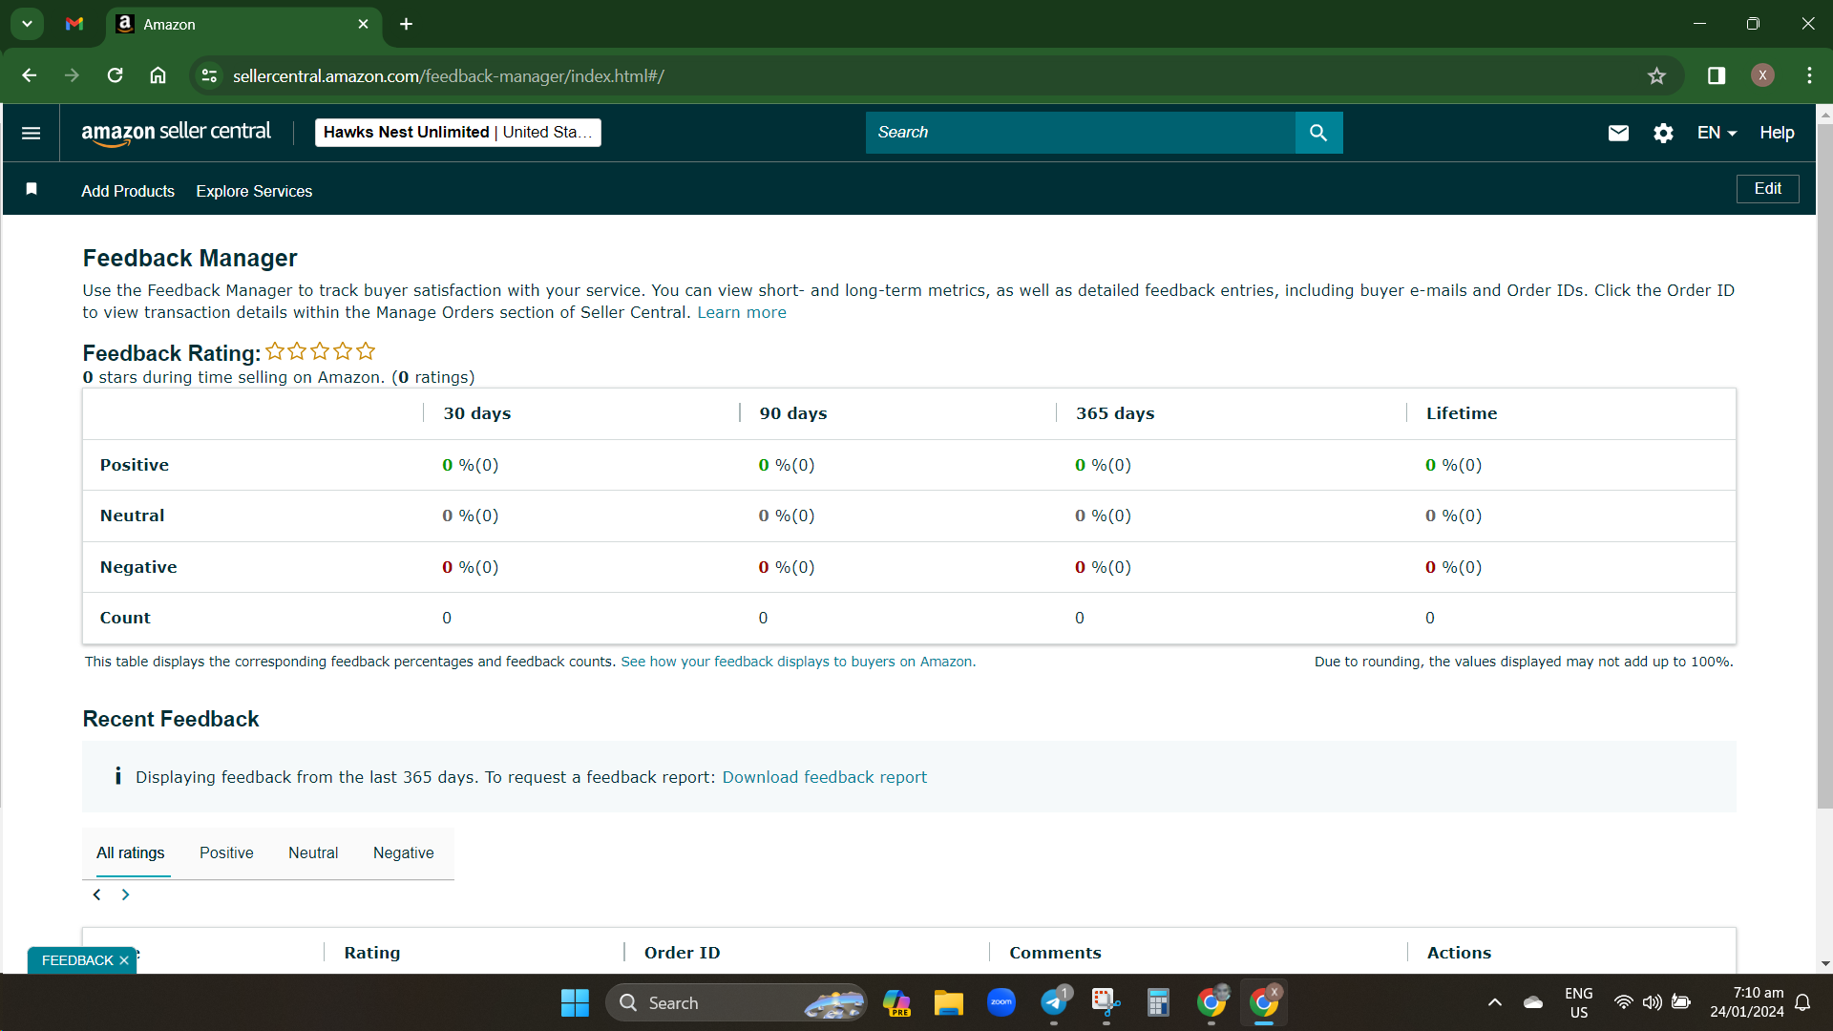The width and height of the screenshot is (1833, 1031).
Task: Close the Amazon browser tab
Action: (363, 24)
